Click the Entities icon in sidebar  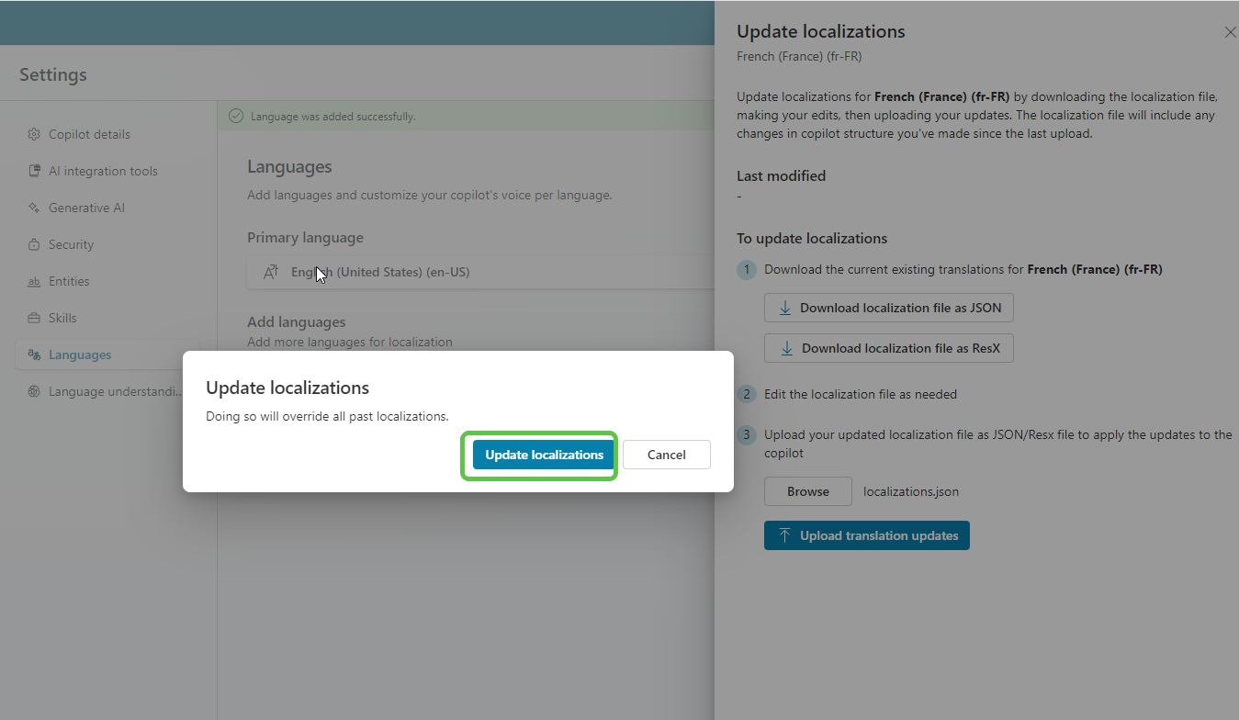pyautogui.click(x=34, y=281)
